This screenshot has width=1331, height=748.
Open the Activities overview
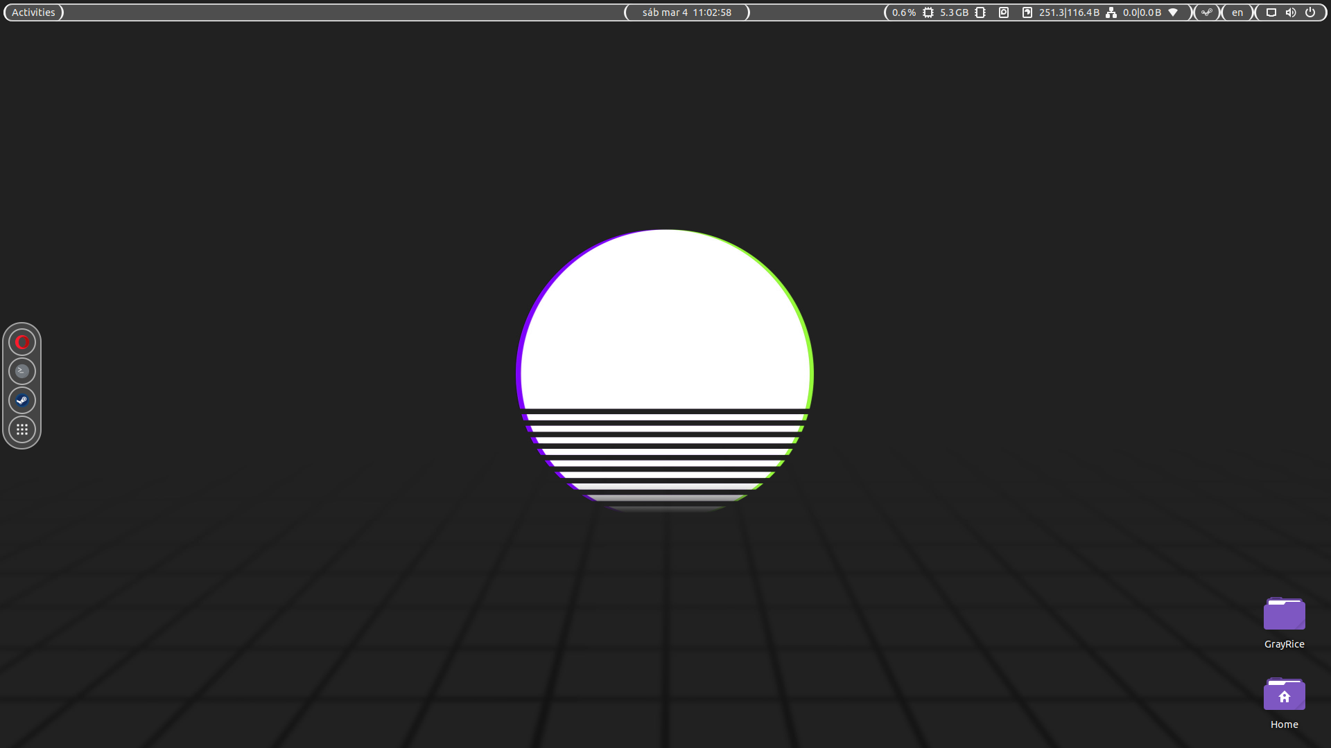point(33,12)
